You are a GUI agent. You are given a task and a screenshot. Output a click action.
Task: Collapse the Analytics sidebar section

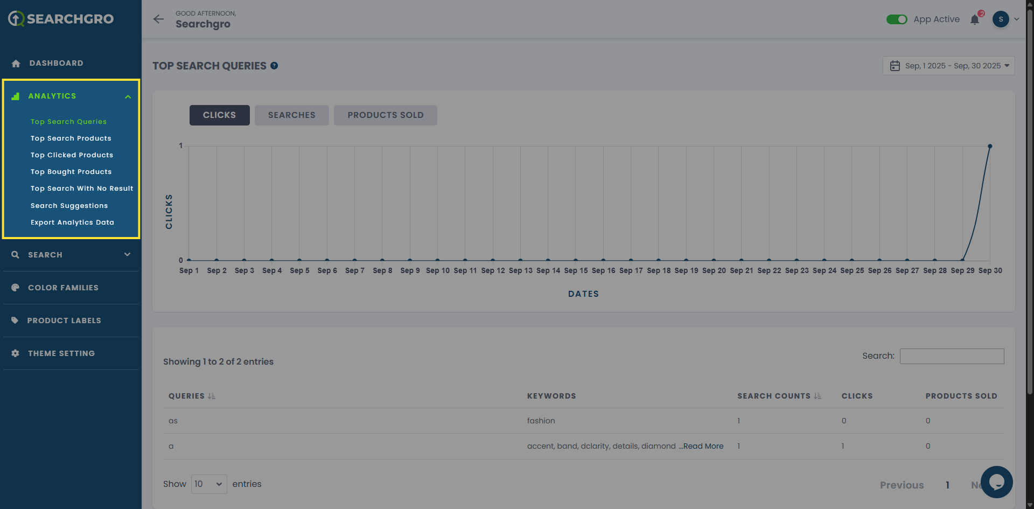tap(128, 96)
